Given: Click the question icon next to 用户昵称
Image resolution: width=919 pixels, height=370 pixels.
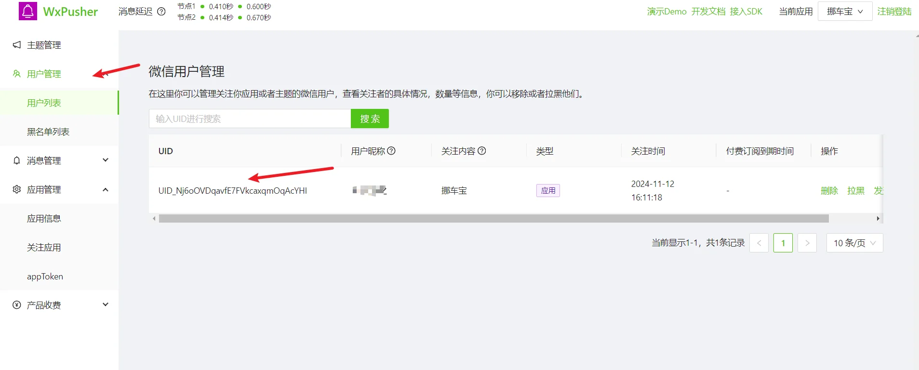Looking at the screenshot, I should (x=391, y=151).
